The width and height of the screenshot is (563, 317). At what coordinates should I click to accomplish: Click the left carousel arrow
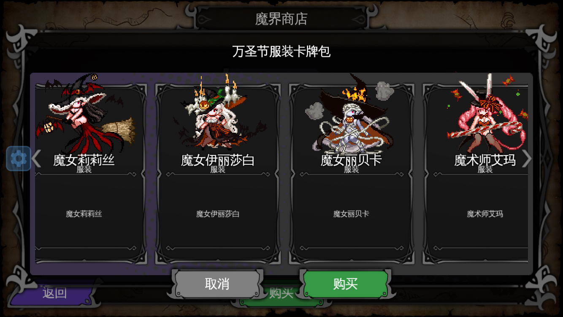(x=36, y=158)
